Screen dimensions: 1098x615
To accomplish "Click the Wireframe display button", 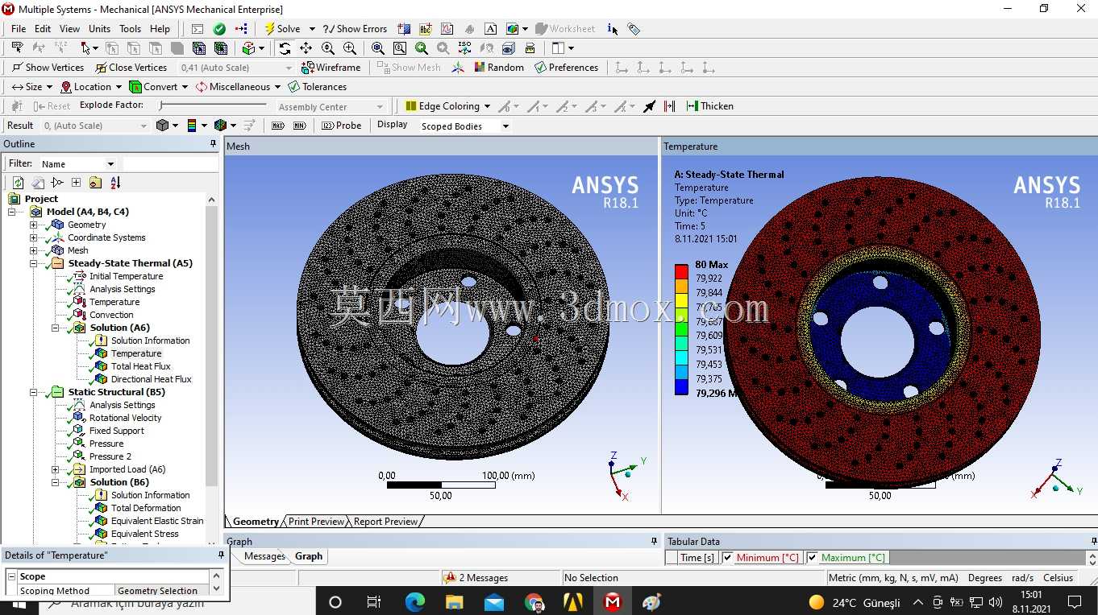I will coord(331,68).
